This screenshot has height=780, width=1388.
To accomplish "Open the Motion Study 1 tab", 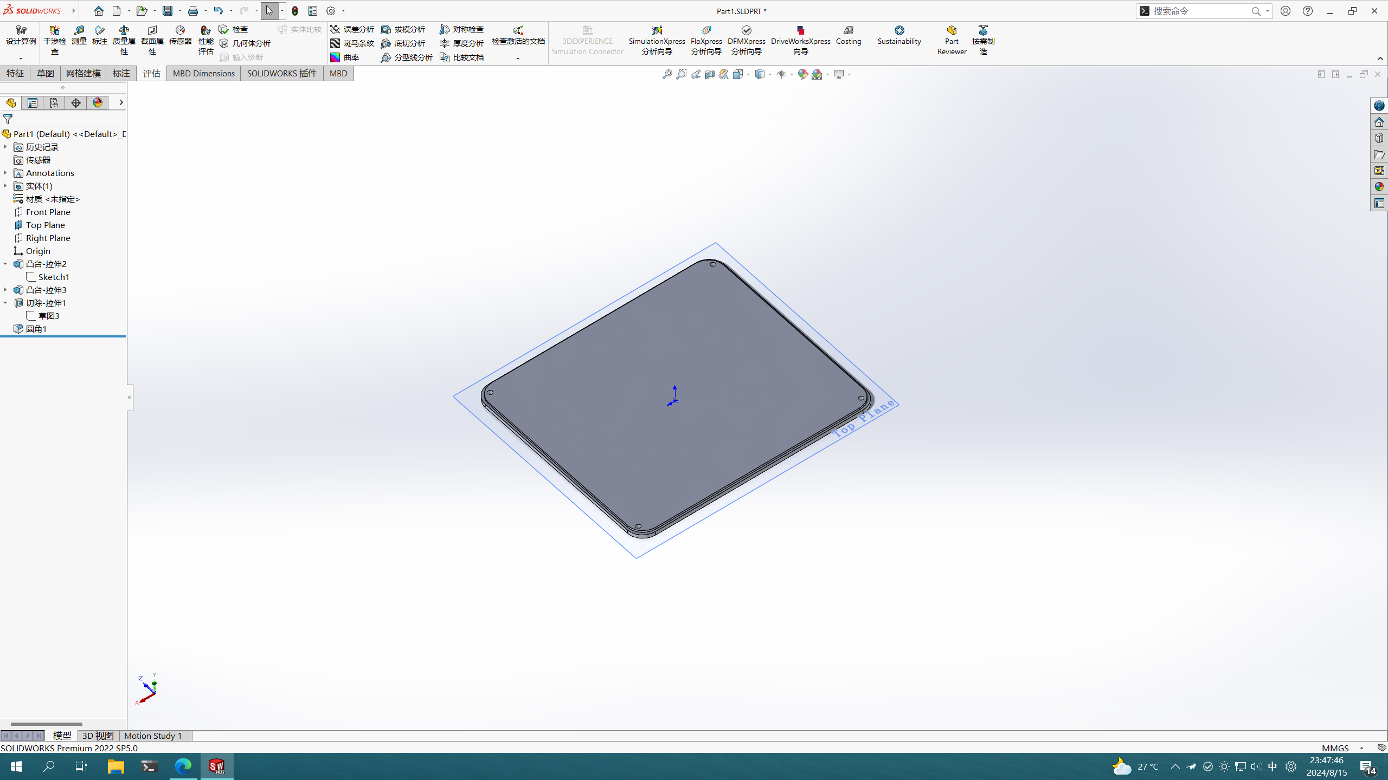I will [x=153, y=736].
